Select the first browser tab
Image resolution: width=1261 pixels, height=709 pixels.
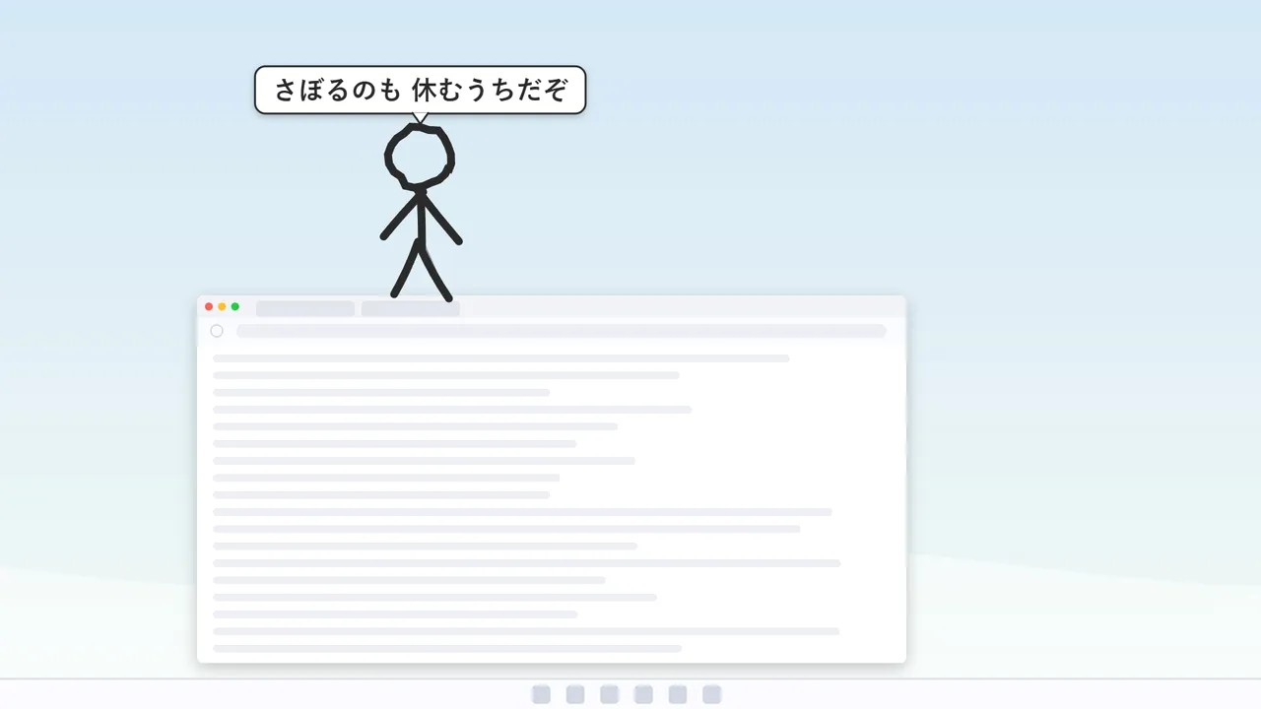(x=305, y=308)
